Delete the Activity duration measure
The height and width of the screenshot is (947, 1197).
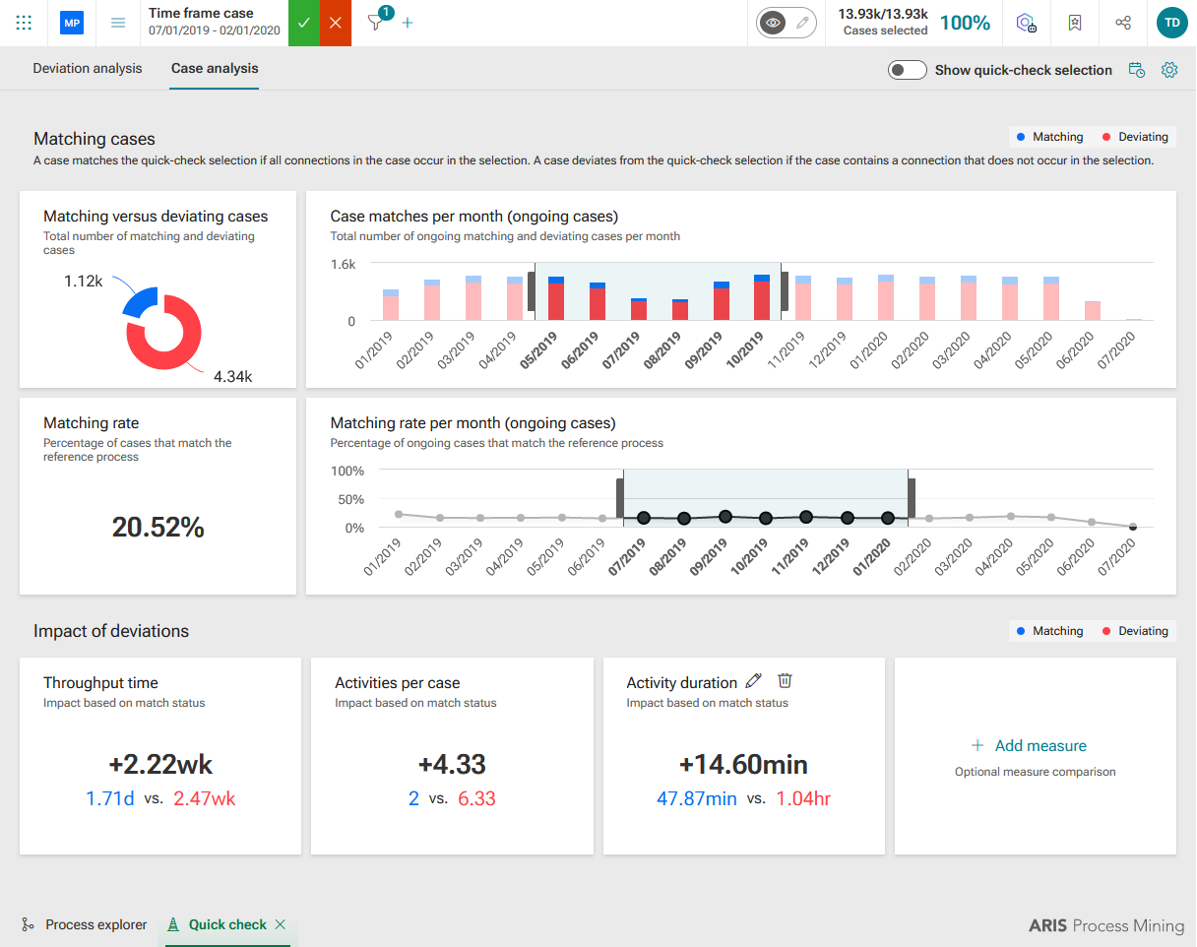pyautogui.click(x=785, y=681)
